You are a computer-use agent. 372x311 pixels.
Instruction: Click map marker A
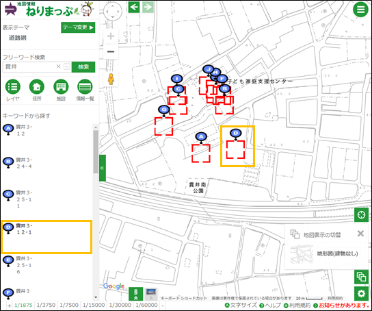(x=201, y=138)
